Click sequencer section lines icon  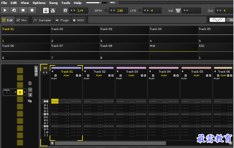click(30, 83)
